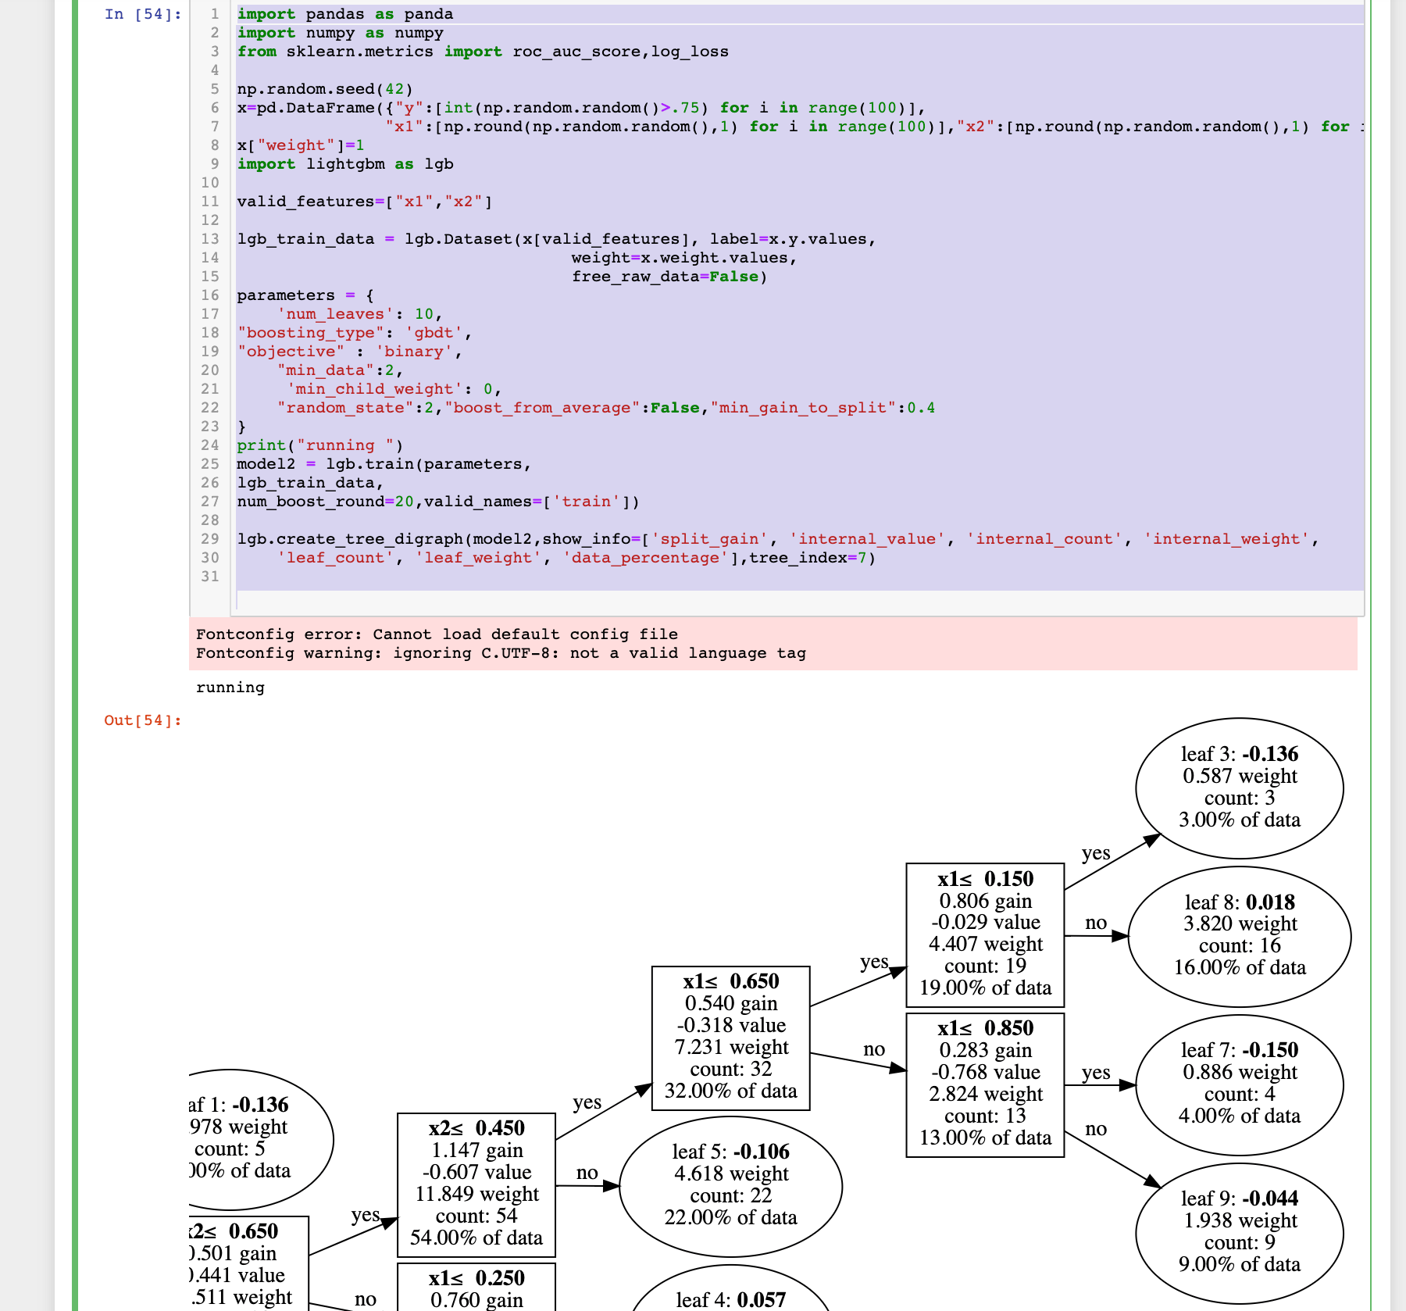Click the x1≤ 0.850 split node

pyautogui.click(x=985, y=1084)
